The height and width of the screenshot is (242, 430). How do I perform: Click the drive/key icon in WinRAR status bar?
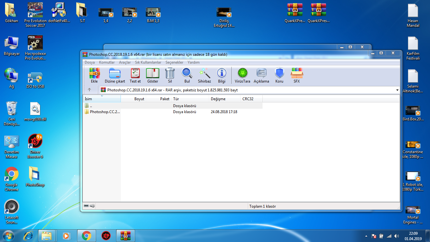(x=89, y=206)
